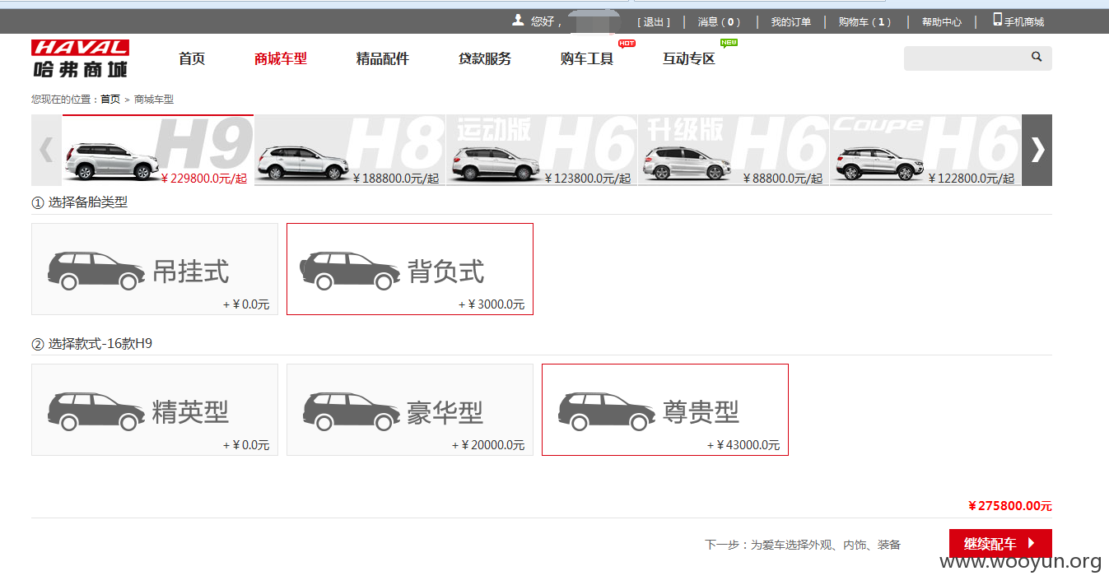Image resolution: width=1109 pixels, height=585 pixels.
Task: Click 首页 in the breadcrumb
Action: (x=110, y=99)
